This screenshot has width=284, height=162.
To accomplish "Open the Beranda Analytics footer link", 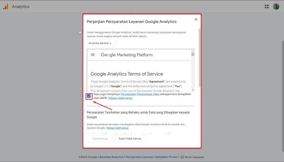I will (111, 157).
